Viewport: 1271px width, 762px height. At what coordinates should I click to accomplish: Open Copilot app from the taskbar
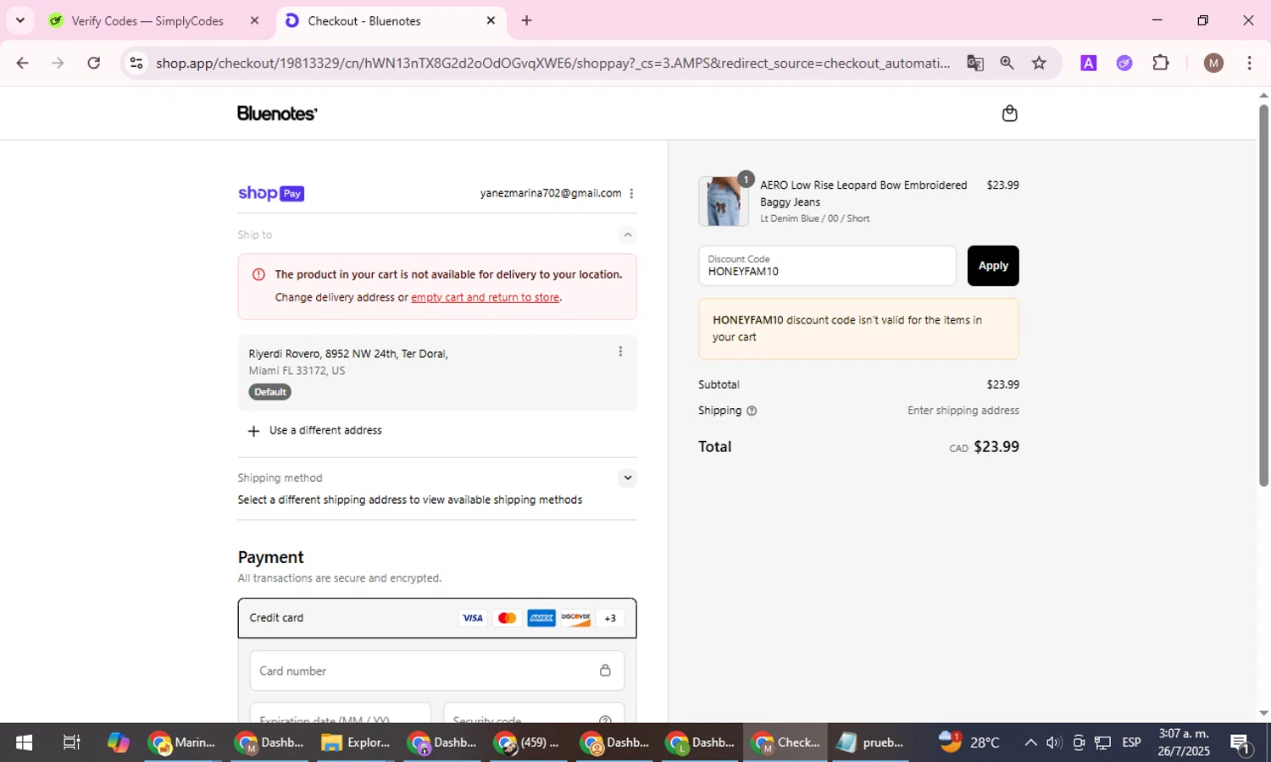coord(119,743)
